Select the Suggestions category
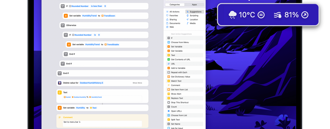330x129 pixels. (194, 12)
